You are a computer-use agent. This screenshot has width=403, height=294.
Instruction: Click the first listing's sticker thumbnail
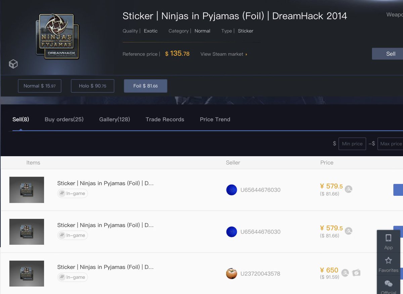click(x=27, y=190)
